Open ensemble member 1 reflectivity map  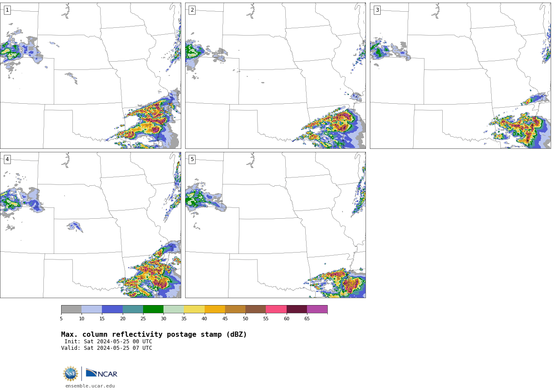[91, 76]
